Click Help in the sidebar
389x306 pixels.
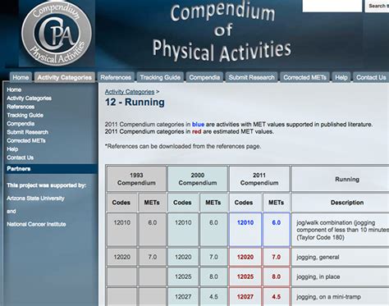[12, 149]
